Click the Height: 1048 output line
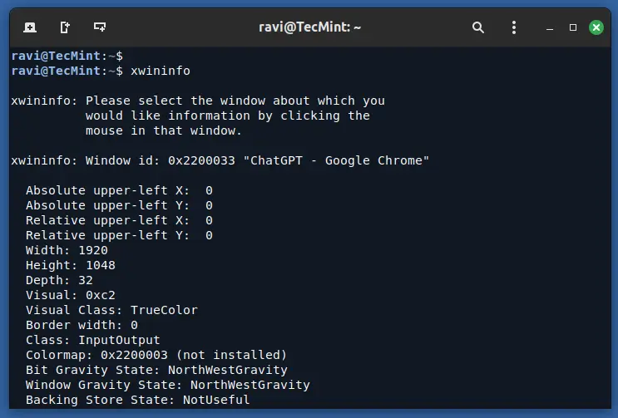 (x=71, y=265)
